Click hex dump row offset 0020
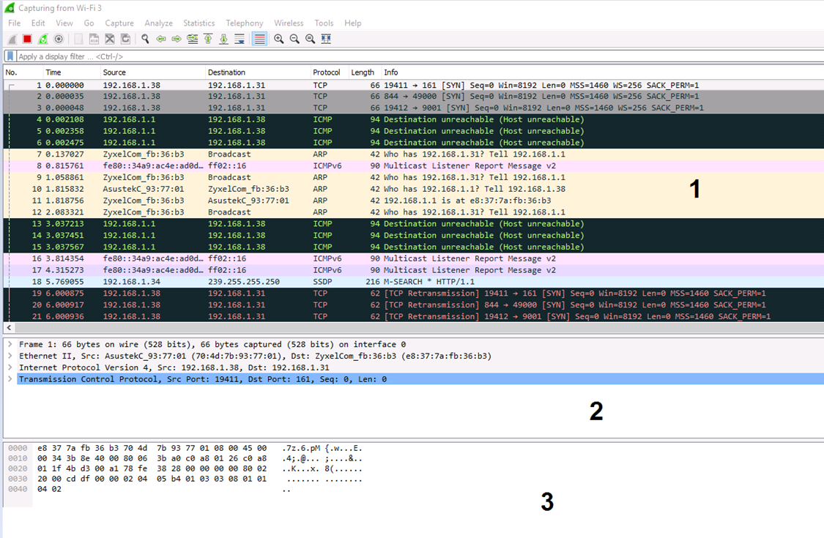 pyautogui.click(x=18, y=468)
